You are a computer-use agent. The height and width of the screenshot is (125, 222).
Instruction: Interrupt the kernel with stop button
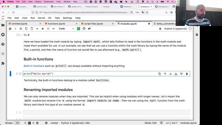pyautogui.click(x=43, y=28)
